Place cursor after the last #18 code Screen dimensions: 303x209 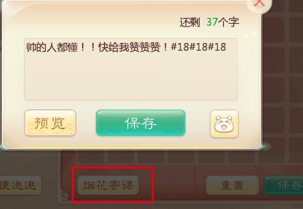[226, 47]
